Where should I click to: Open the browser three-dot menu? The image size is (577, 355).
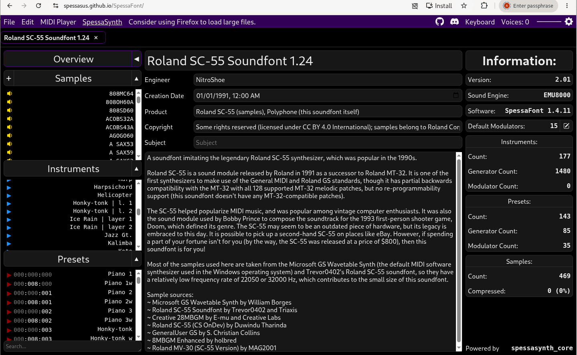point(567,6)
